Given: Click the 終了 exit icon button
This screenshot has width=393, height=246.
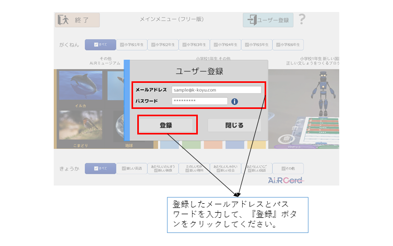Looking at the screenshot, I should point(77,20).
